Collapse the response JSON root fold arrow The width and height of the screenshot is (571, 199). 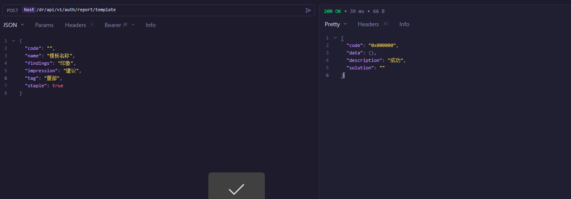pos(335,38)
